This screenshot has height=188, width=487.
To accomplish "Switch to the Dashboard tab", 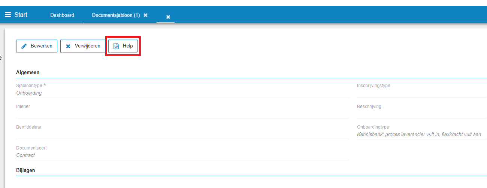I will click(x=62, y=15).
